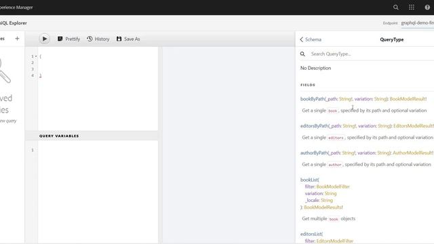Click the Prettify button

(68, 39)
